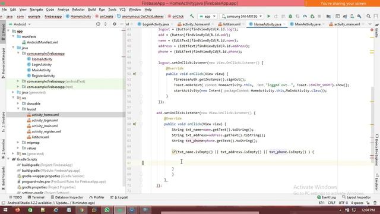Image resolution: width=380 pixels, height=214 pixels.
Task: Open the Build menu
Action: coord(91,10)
